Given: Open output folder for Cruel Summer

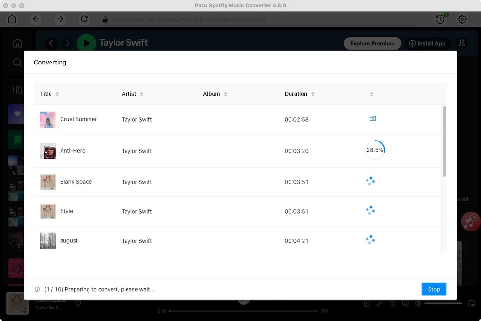Looking at the screenshot, I should click(x=372, y=118).
